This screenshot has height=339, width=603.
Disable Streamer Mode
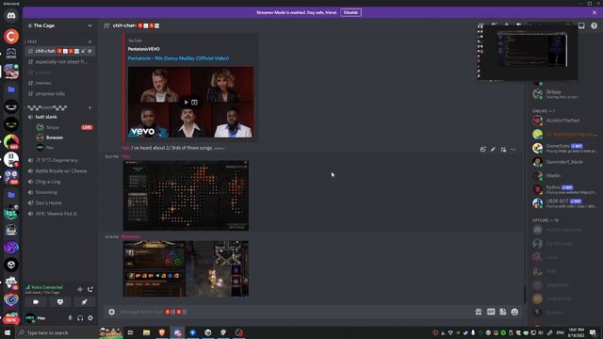point(350,12)
